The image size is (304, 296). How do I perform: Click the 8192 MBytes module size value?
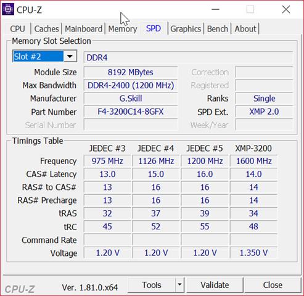[131, 72]
